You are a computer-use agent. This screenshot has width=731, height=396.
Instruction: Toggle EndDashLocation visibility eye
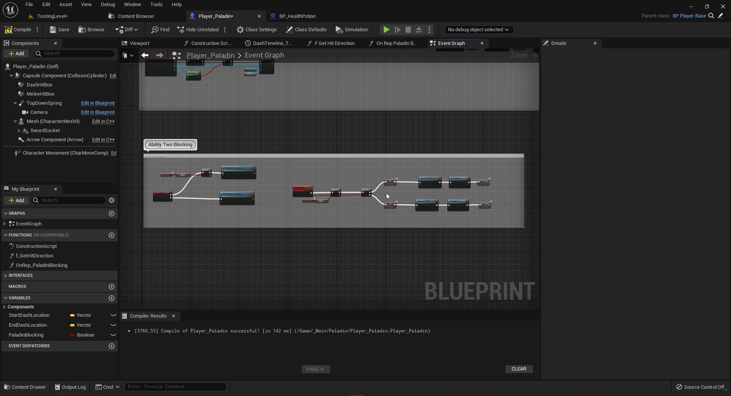113,325
